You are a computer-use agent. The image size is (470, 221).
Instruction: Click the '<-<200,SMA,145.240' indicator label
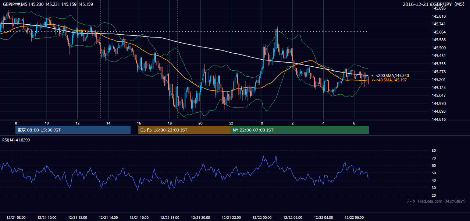390,76
